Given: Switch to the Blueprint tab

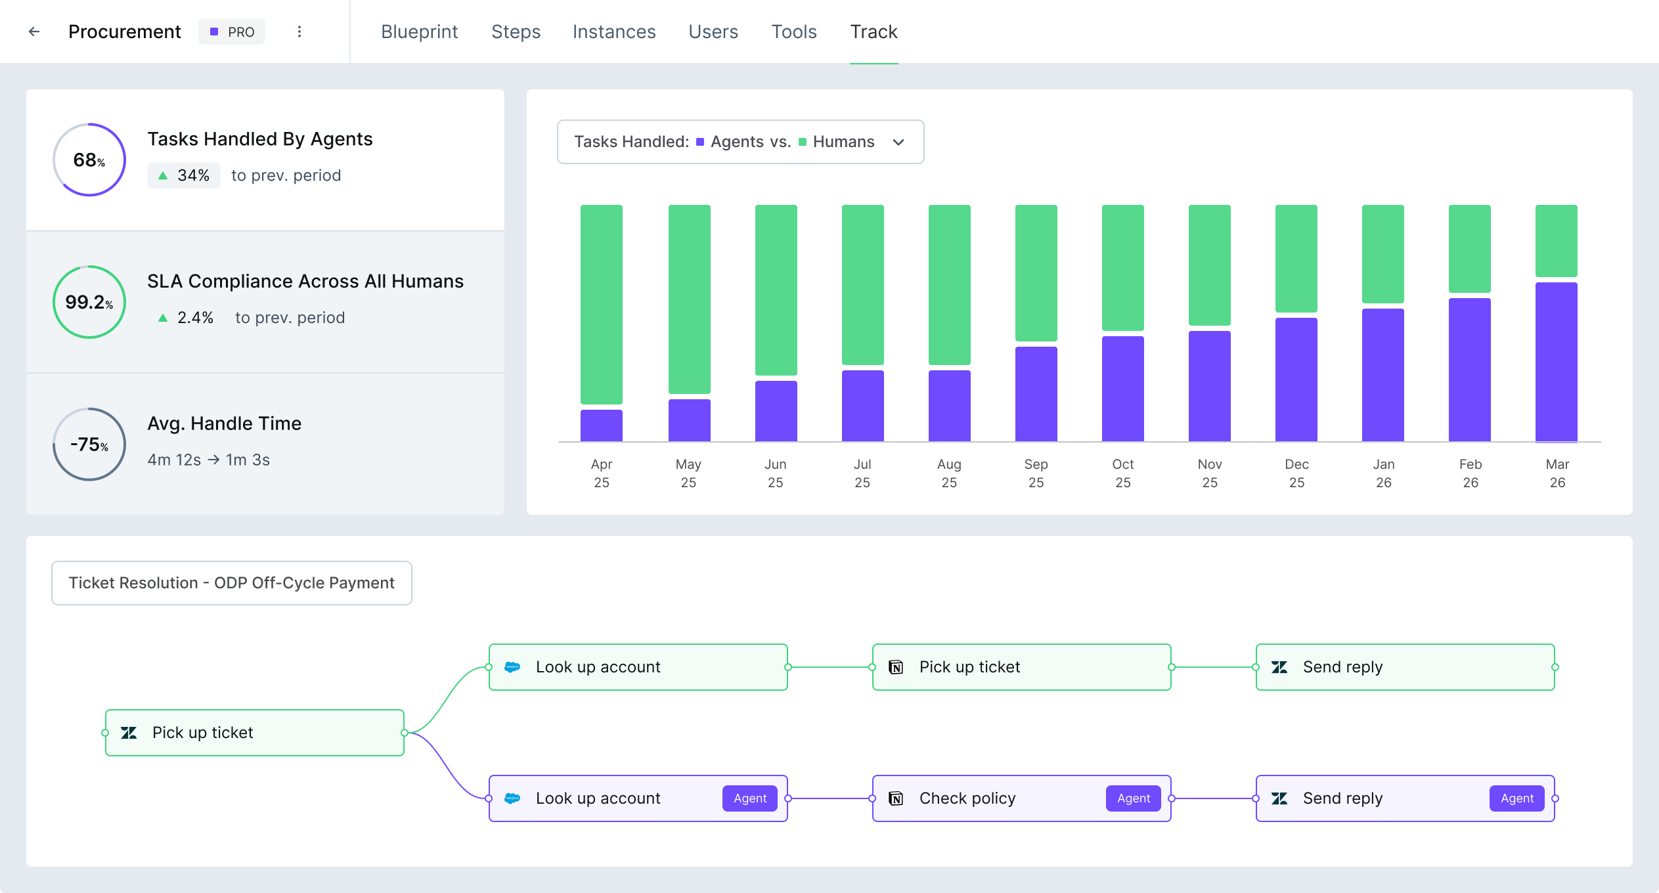Looking at the screenshot, I should point(419,32).
